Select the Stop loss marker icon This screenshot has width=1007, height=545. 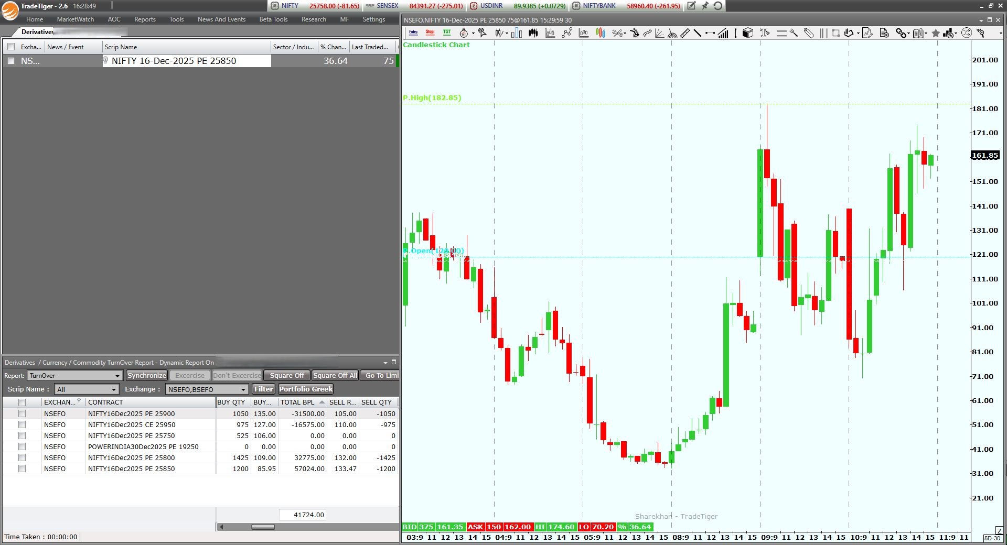click(430, 33)
